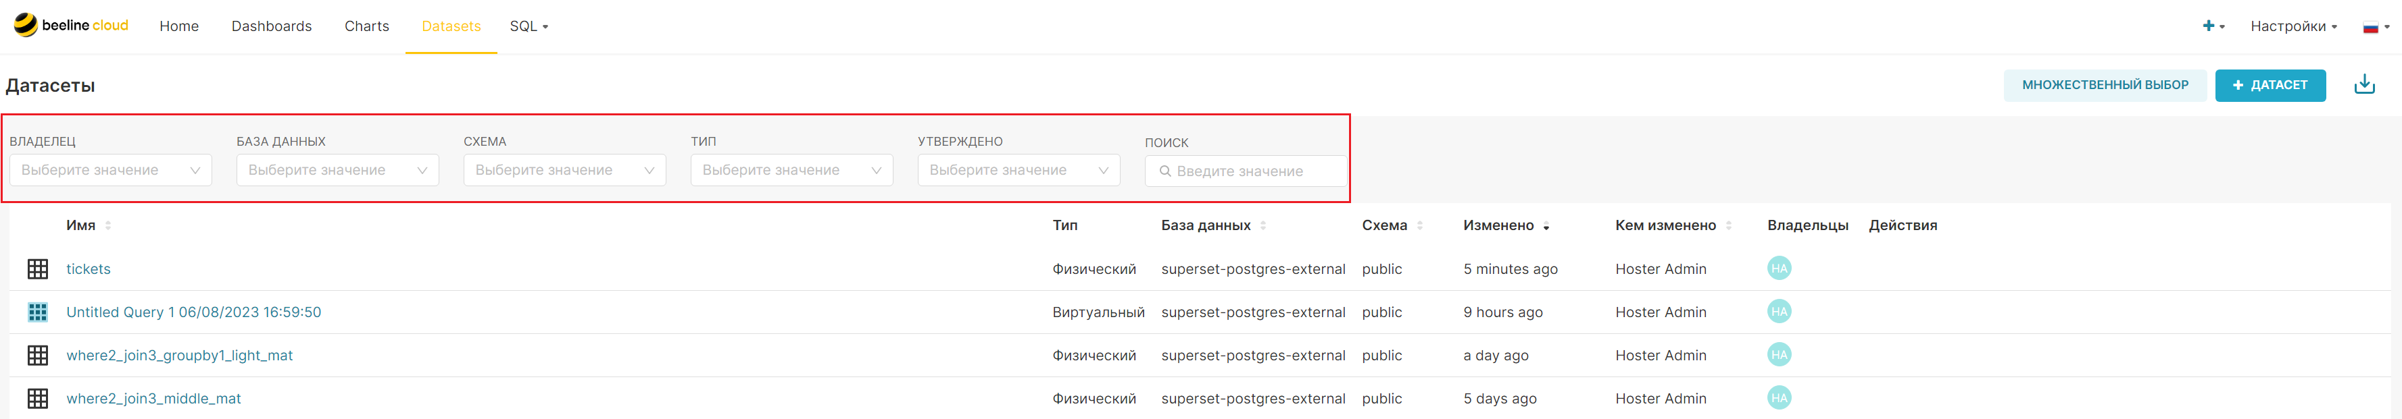This screenshot has height=419, width=2402.
Task: Click '9 hours ago' in Untitled Query row
Action: tap(1502, 312)
